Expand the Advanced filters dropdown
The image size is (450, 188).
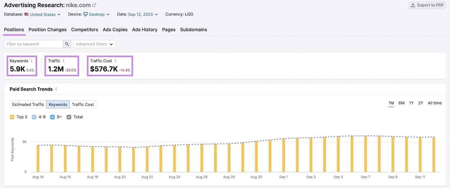coord(94,44)
